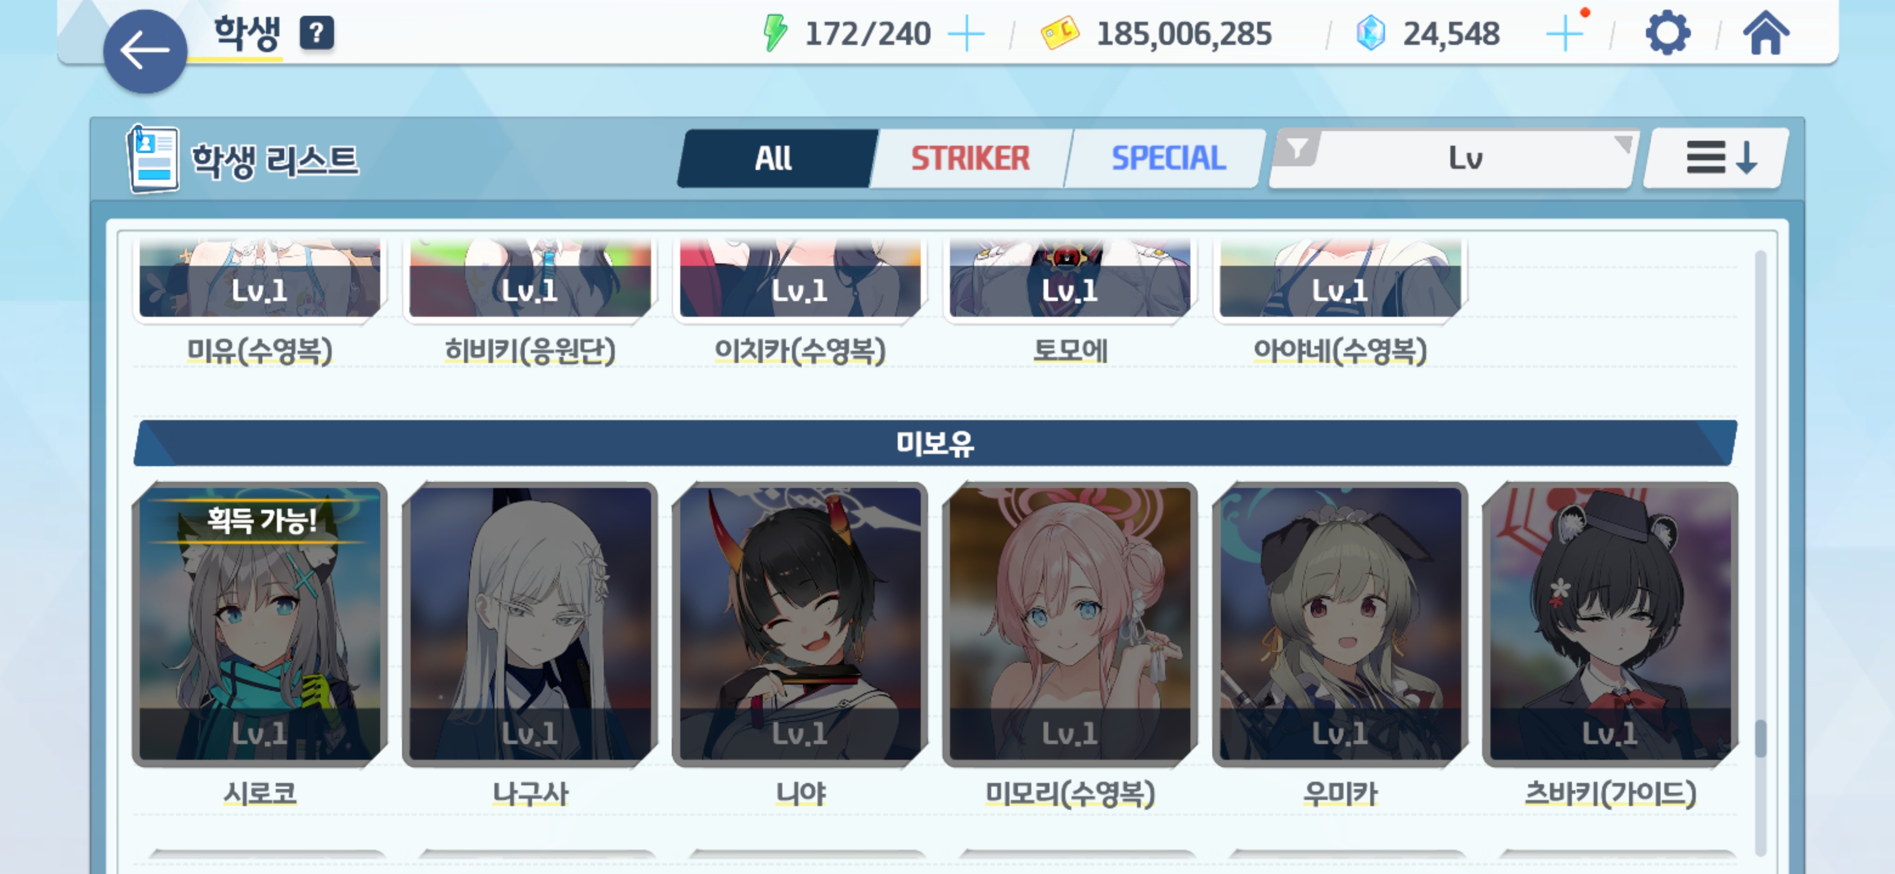Click the gold credit currency icon
This screenshot has width=1895, height=874.
(x=1059, y=33)
